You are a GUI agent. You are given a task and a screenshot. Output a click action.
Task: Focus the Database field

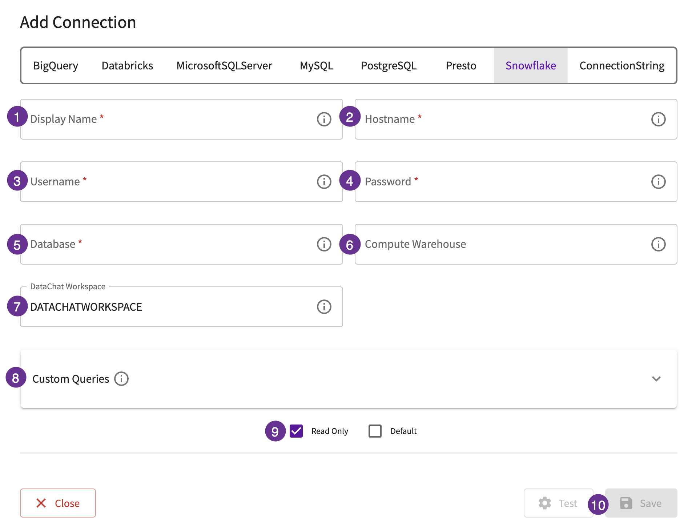pos(181,244)
